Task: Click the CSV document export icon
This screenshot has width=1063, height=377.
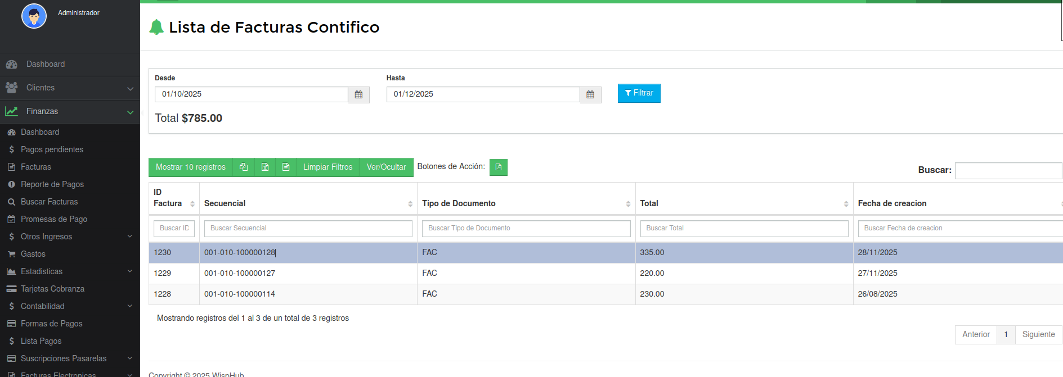Action: (286, 167)
